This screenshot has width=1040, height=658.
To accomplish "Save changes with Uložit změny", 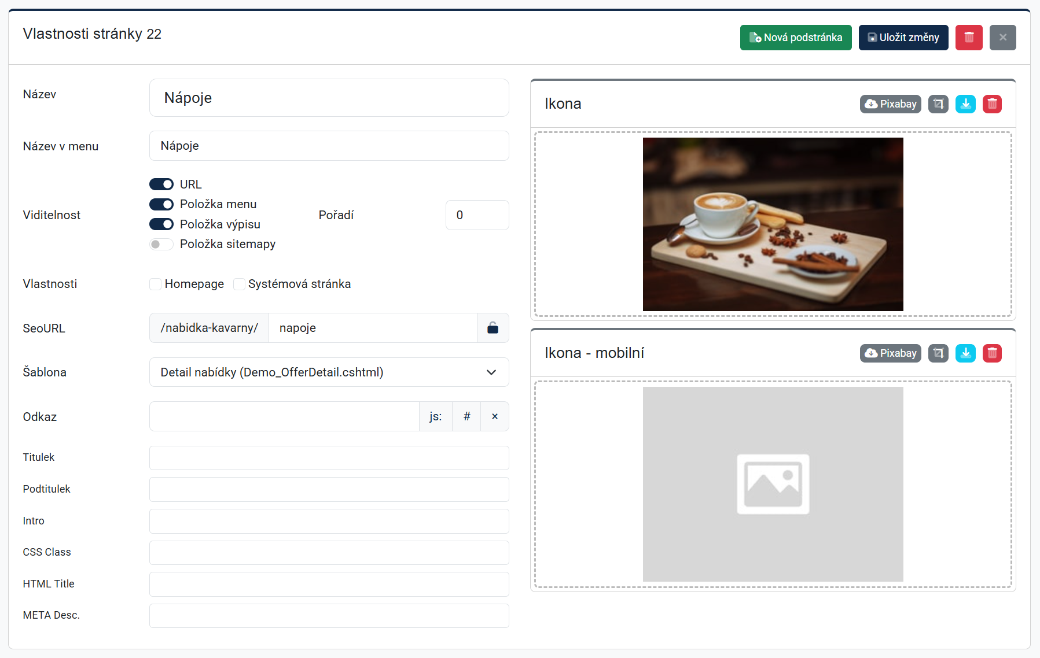I will pos(903,38).
